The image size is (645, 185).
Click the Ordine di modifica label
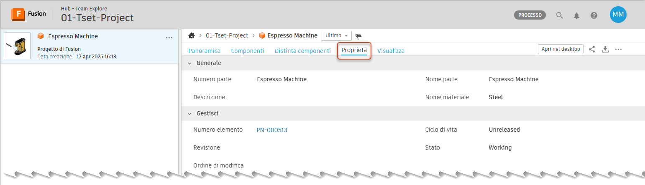(218, 165)
